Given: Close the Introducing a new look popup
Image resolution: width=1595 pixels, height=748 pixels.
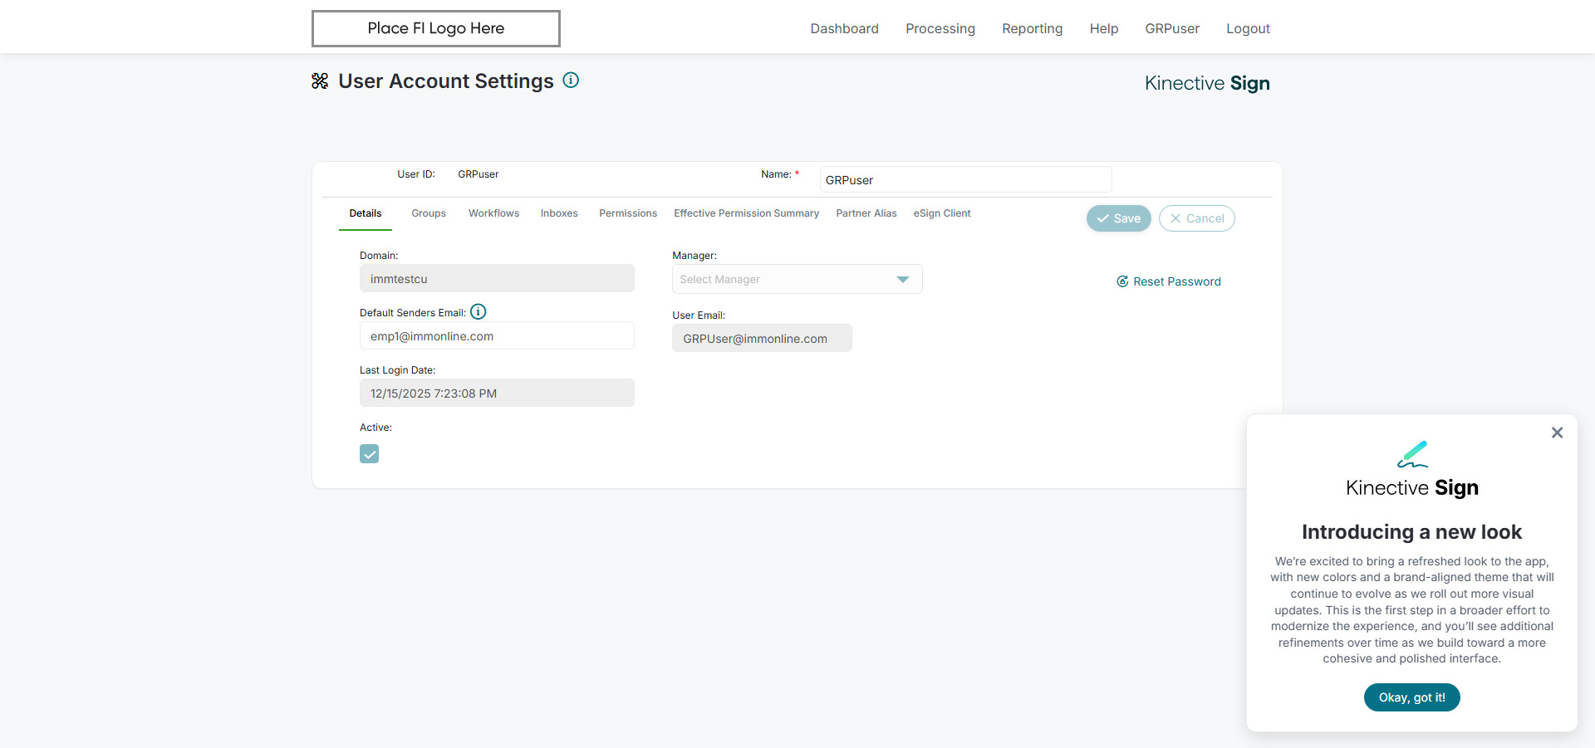Looking at the screenshot, I should click(1558, 433).
